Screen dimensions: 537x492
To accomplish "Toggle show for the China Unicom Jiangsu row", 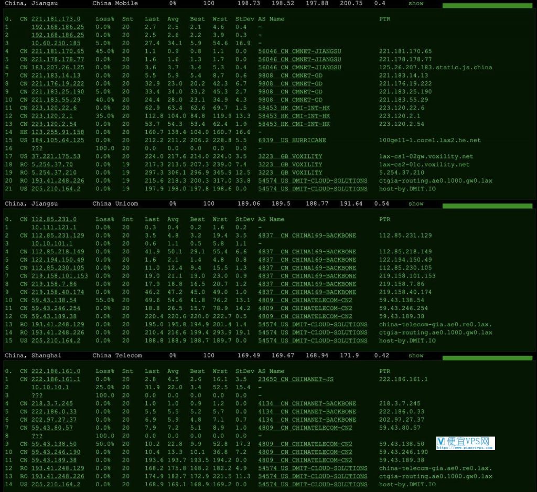I will click(416, 204).
